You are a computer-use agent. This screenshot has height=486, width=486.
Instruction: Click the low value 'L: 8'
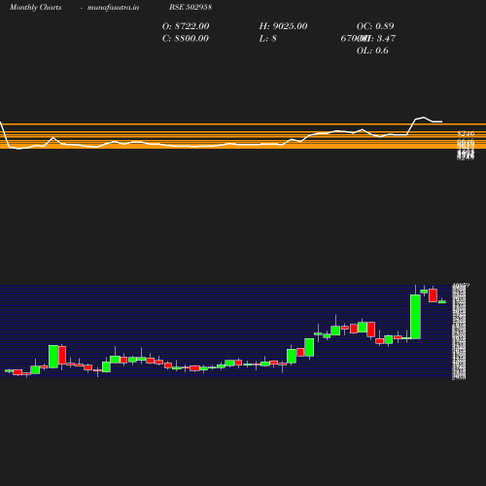point(268,38)
